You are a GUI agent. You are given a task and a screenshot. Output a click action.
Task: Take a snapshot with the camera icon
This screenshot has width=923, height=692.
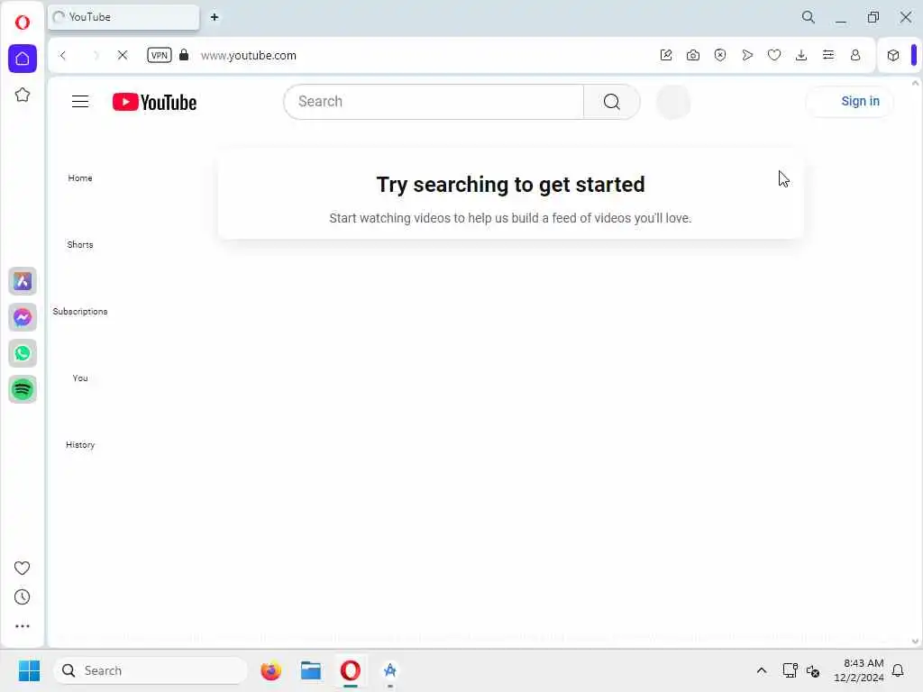[x=693, y=55]
